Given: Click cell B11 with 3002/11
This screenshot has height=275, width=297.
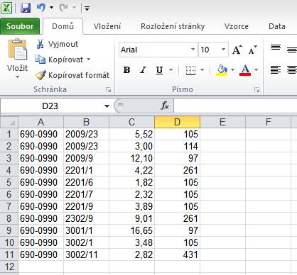Looking at the screenshot, I should pyautogui.click(x=86, y=254).
